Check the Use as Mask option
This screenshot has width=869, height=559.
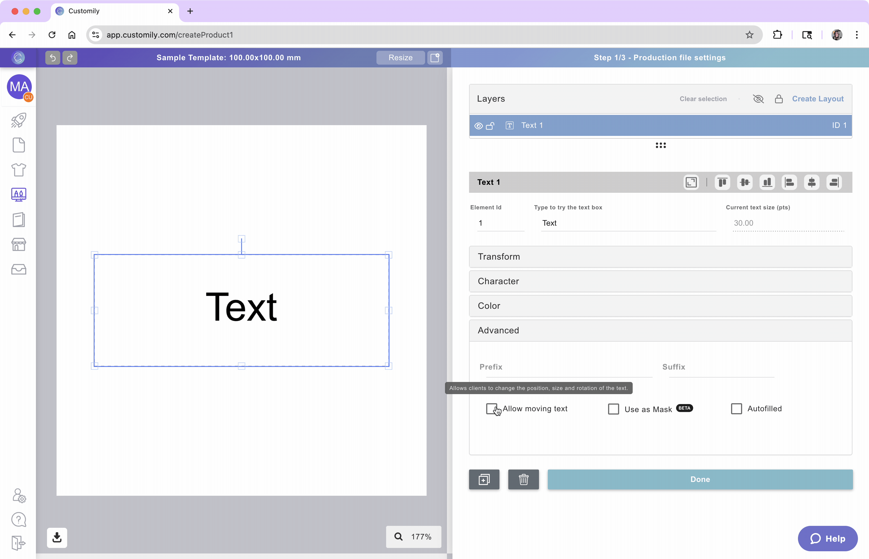pyautogui.click(x=613, y=409)
